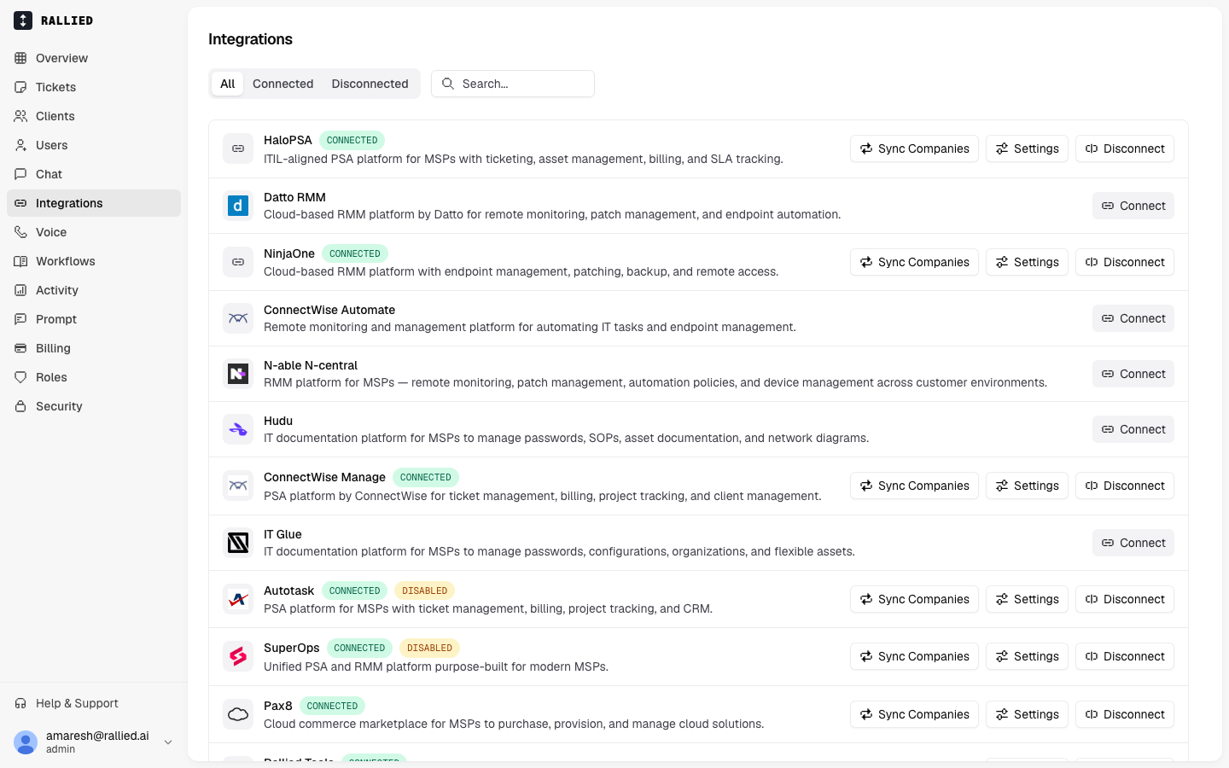Image resolution: width=1229 pixels, height=768 pixels.
Task: Focus the integrations Search field
Action: [513, 84]
